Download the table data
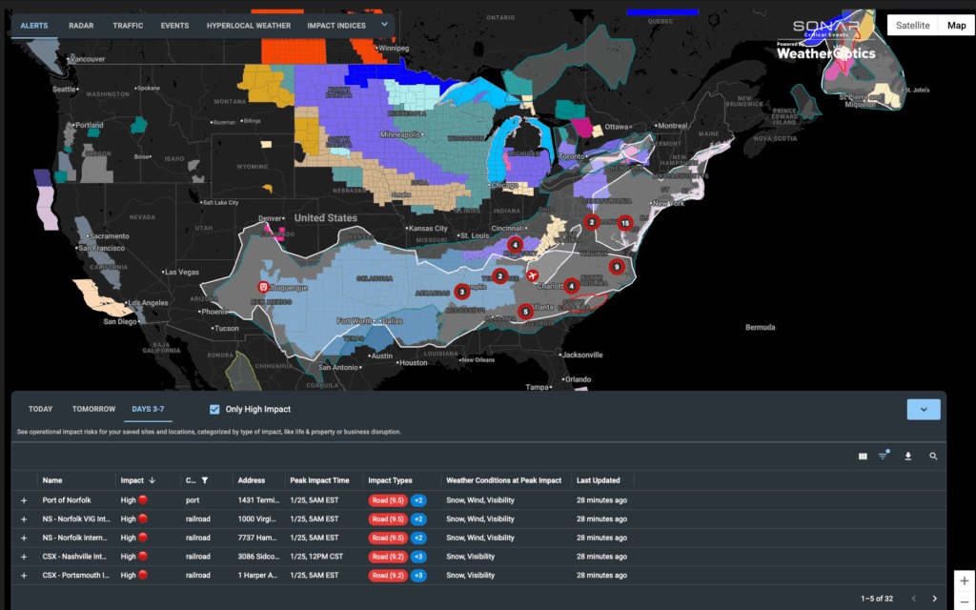976x610 pixels. [908, 457]
